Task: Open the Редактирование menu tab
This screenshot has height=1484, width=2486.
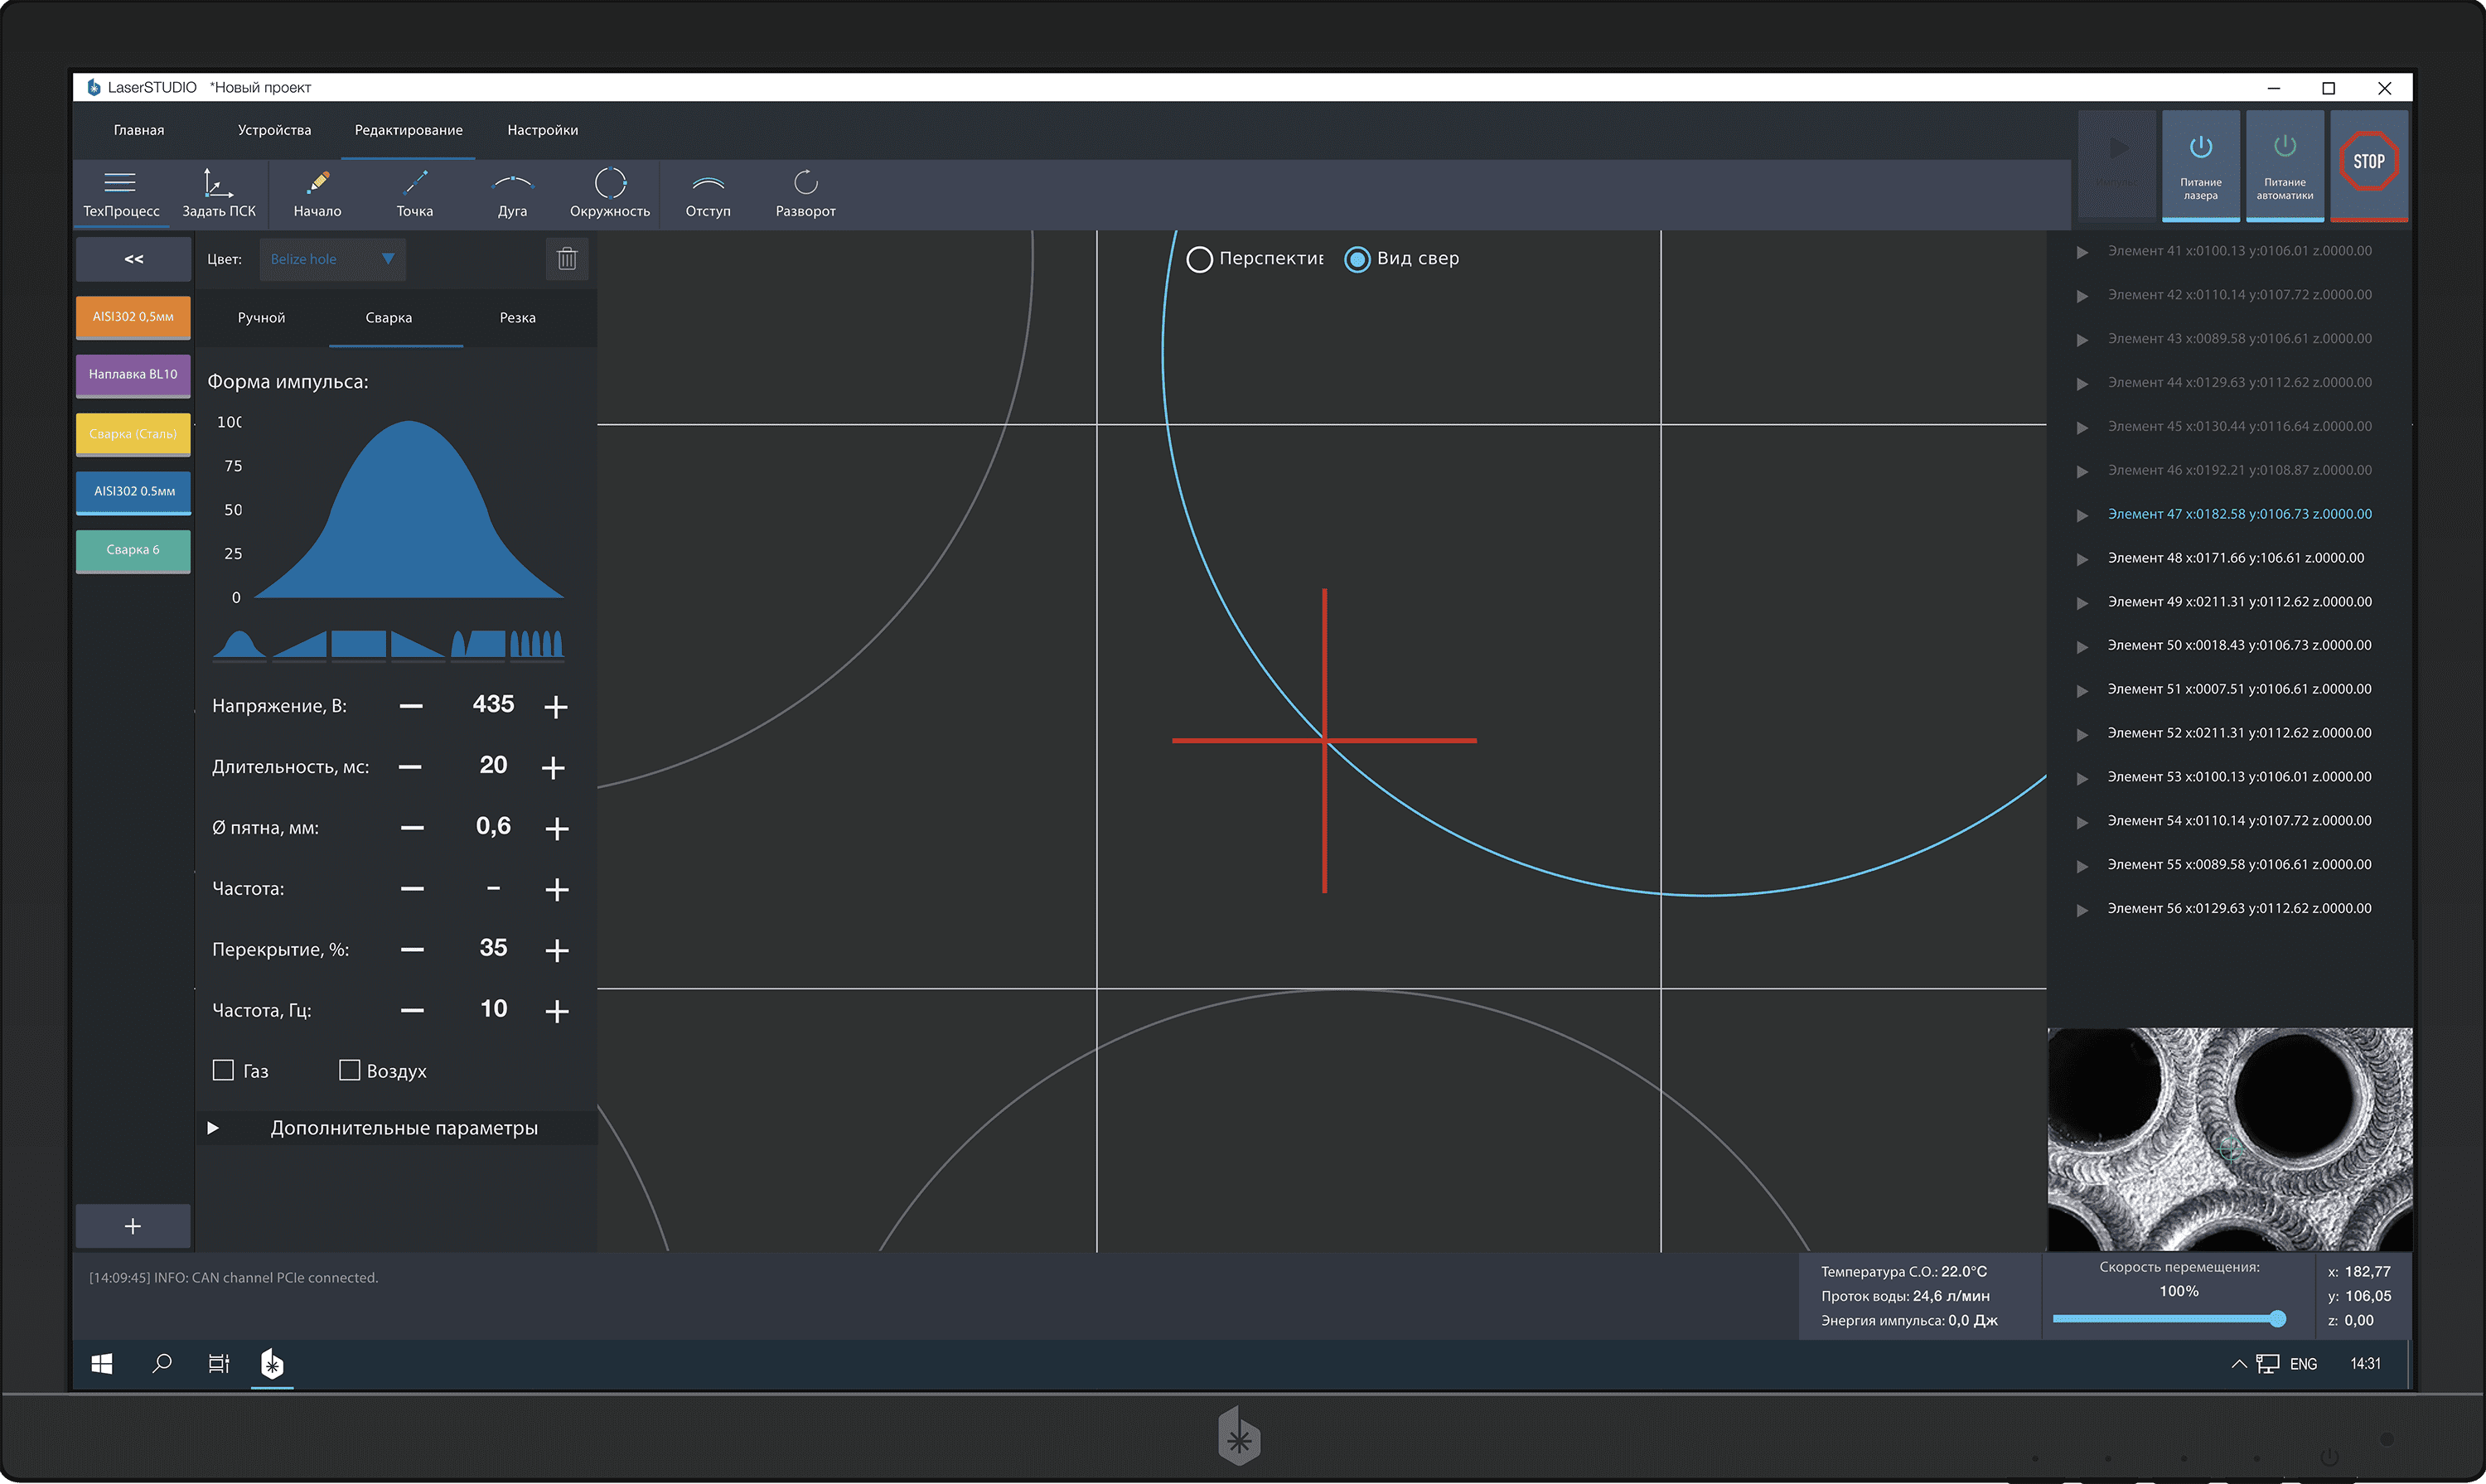Action: coord(408,130)
